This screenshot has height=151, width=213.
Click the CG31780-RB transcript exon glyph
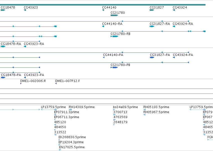click(x=114, y=36)
